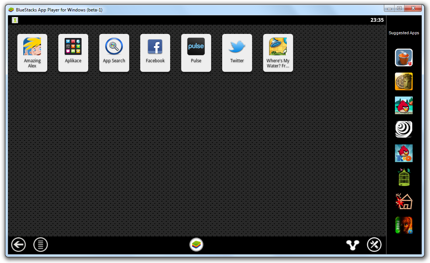Viewport: 430px width, 263px height.
Task: Click the 23:35 clock
Action: [377, 20]
